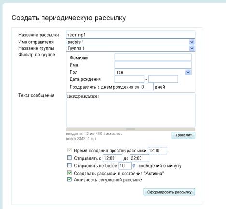Enable the 'Отправлять с' time range checkbox
This screenshot has width=226, height=209.
tap(70, 158)
